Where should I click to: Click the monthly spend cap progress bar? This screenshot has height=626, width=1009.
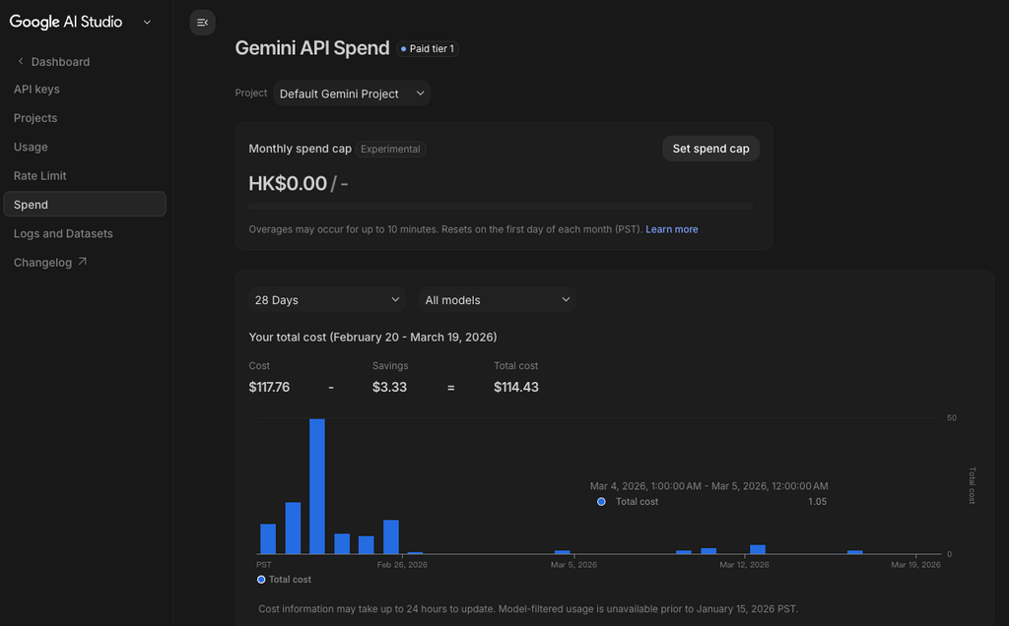[x=504, y=206]
